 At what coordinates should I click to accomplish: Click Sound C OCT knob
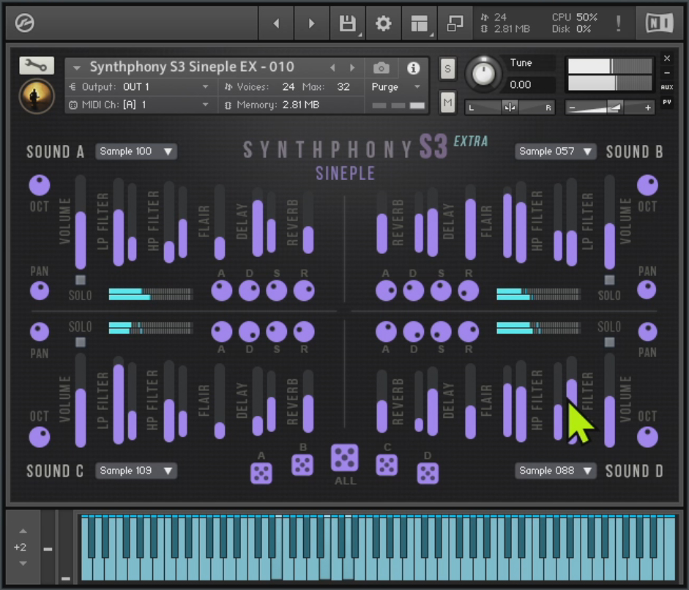(39, 437)
